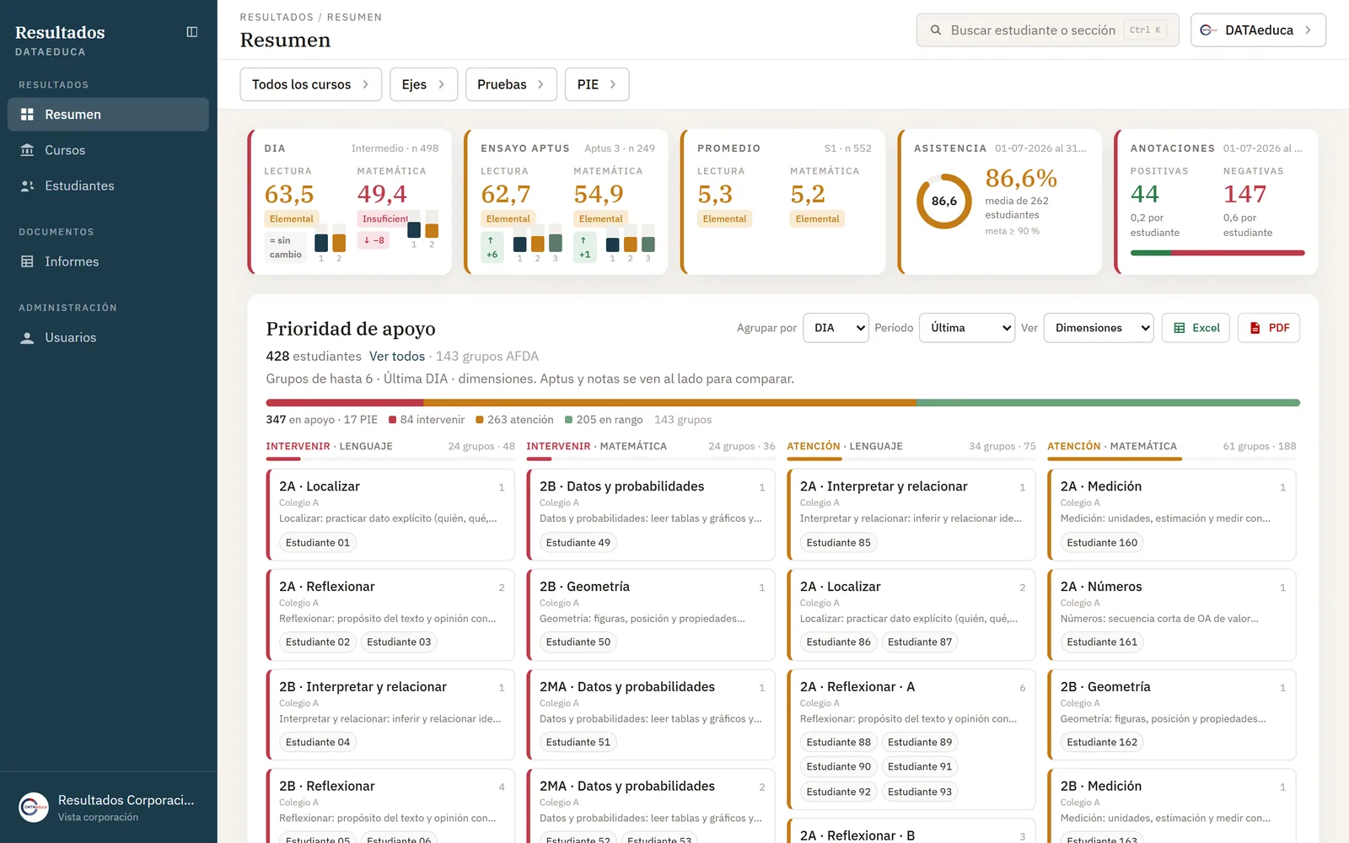Open the 2A · Interpretar y relacionar card

point(911,515)
